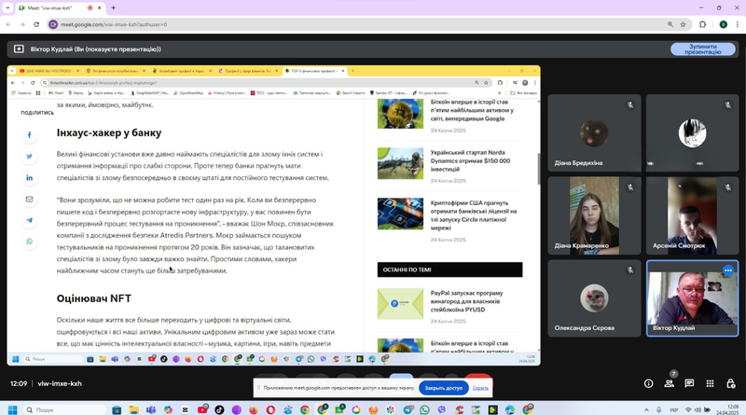Click the Закрыть доступ sharing button
This screenshot has height=415, width=746.
[x=444, y=388]
